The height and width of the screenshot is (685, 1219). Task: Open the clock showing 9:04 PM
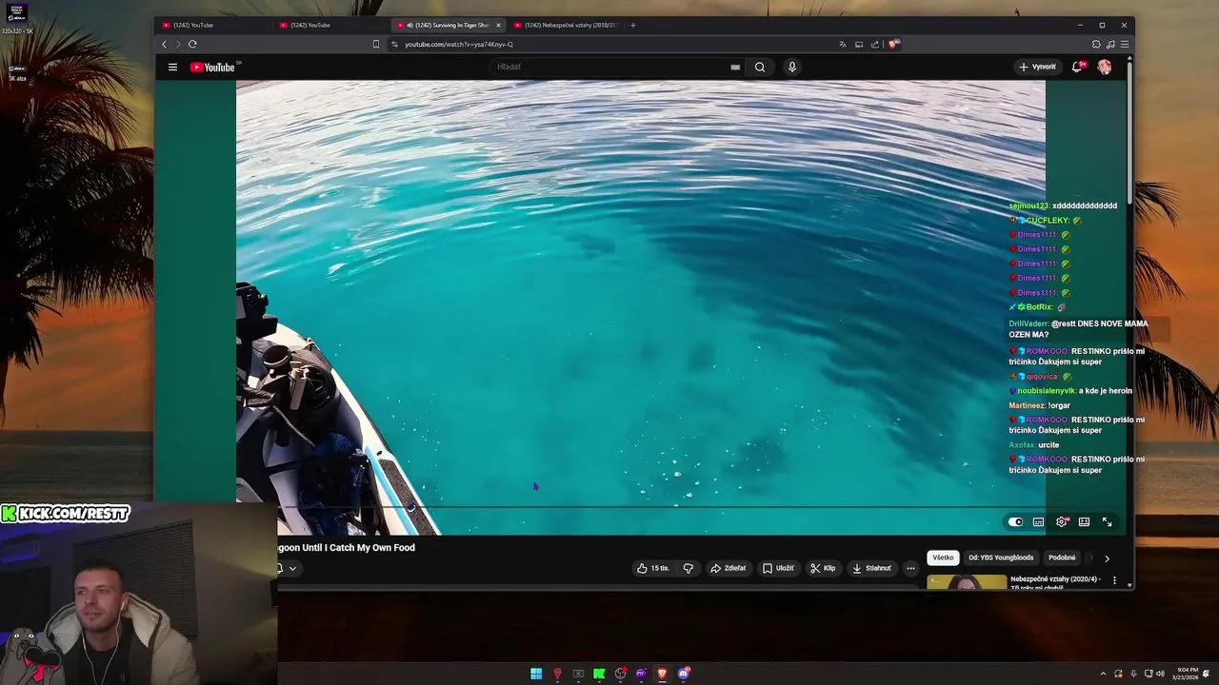click(1187, 674)
